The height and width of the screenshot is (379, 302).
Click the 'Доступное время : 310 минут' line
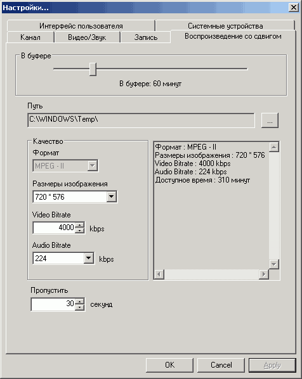pyautogui.click(x=202, y=180)
